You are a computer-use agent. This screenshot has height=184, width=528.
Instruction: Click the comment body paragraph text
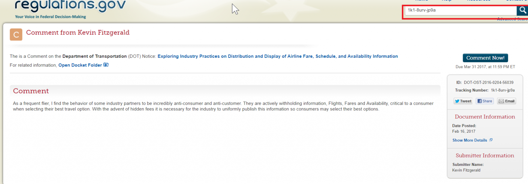[x=223, y=106]
